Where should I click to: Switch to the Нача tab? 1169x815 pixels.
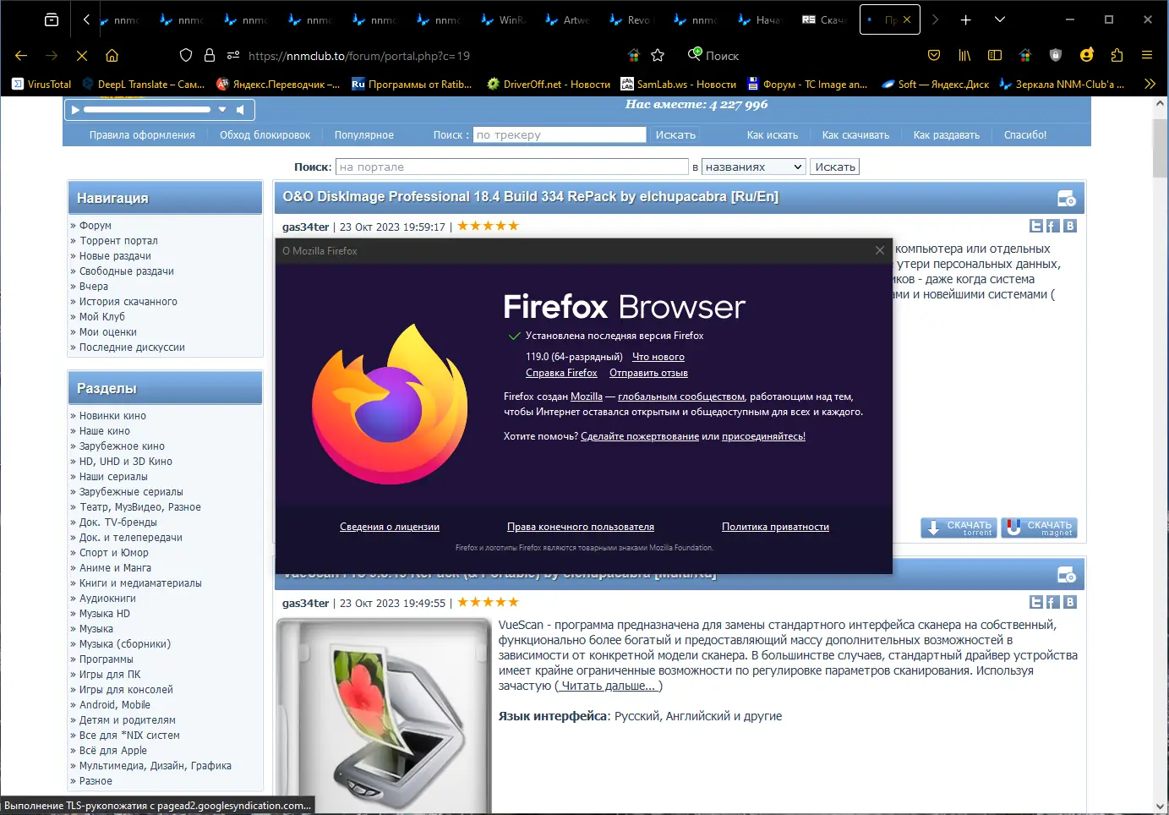(760, 19)
